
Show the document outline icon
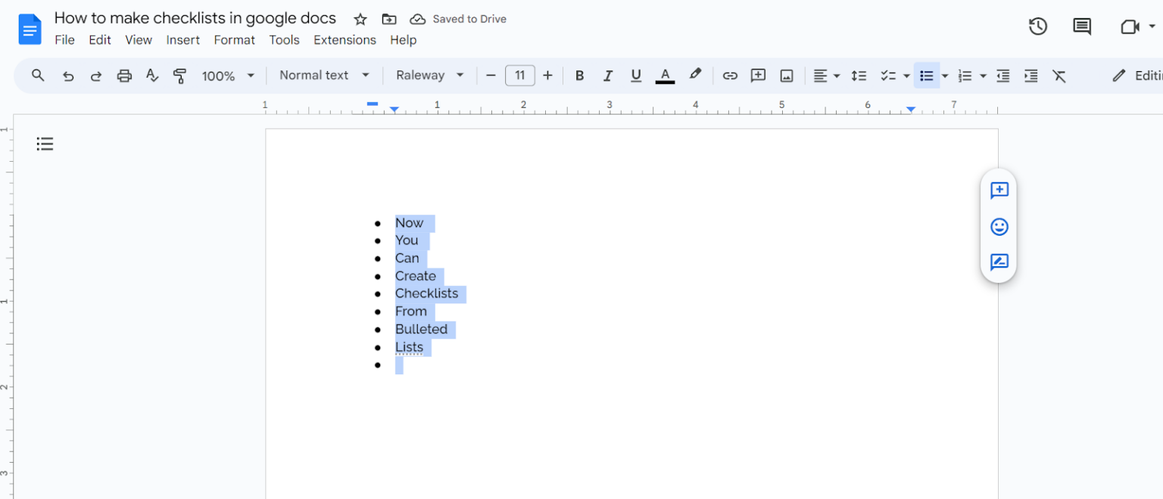click(45, 144)
